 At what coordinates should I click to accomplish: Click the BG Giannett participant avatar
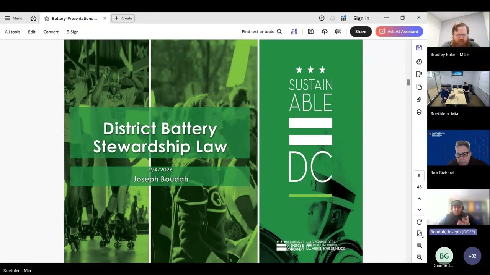point(444,256)
